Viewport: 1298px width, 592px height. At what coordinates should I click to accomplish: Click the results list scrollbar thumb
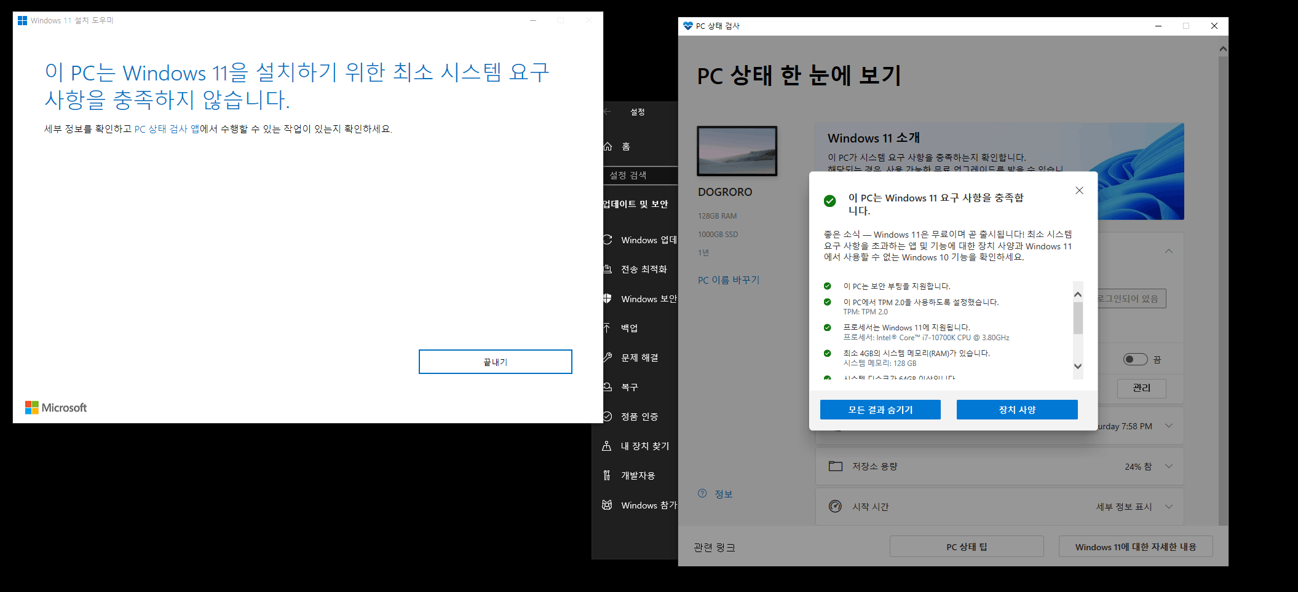pyautogui.click(x=1078, y=318)
